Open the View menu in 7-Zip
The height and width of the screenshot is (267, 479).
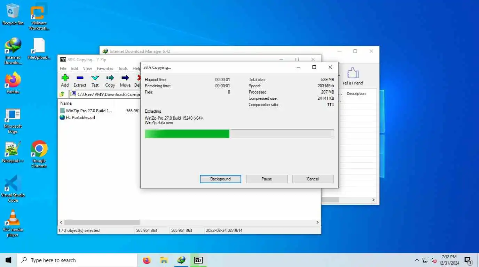pyautogui.click(x=87, y=68)
